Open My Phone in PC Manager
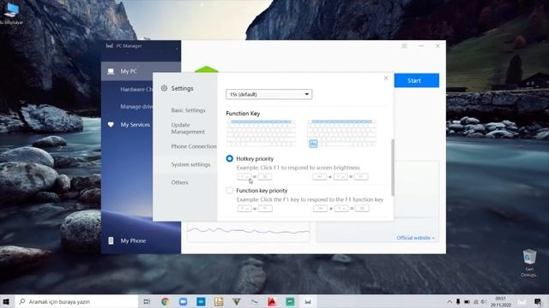Image resolution: width=549 pixels, height=308 pixels. tap(133, 240)
